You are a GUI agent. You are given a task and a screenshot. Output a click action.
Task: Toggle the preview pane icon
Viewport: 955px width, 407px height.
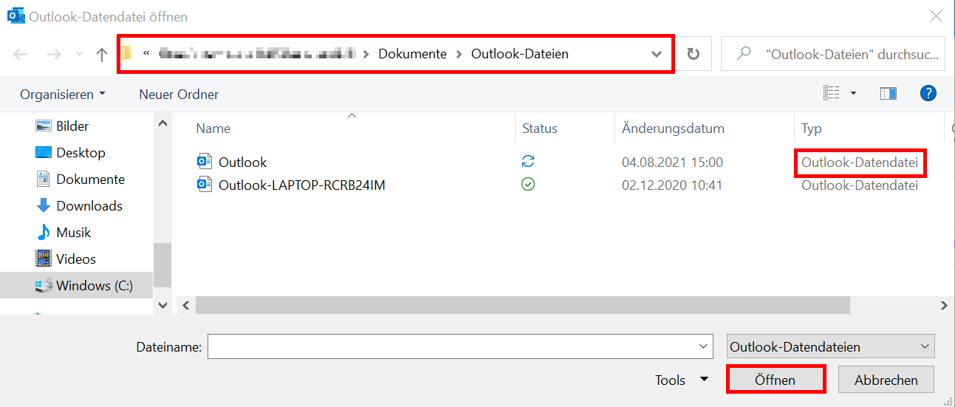tap(889, 94)
